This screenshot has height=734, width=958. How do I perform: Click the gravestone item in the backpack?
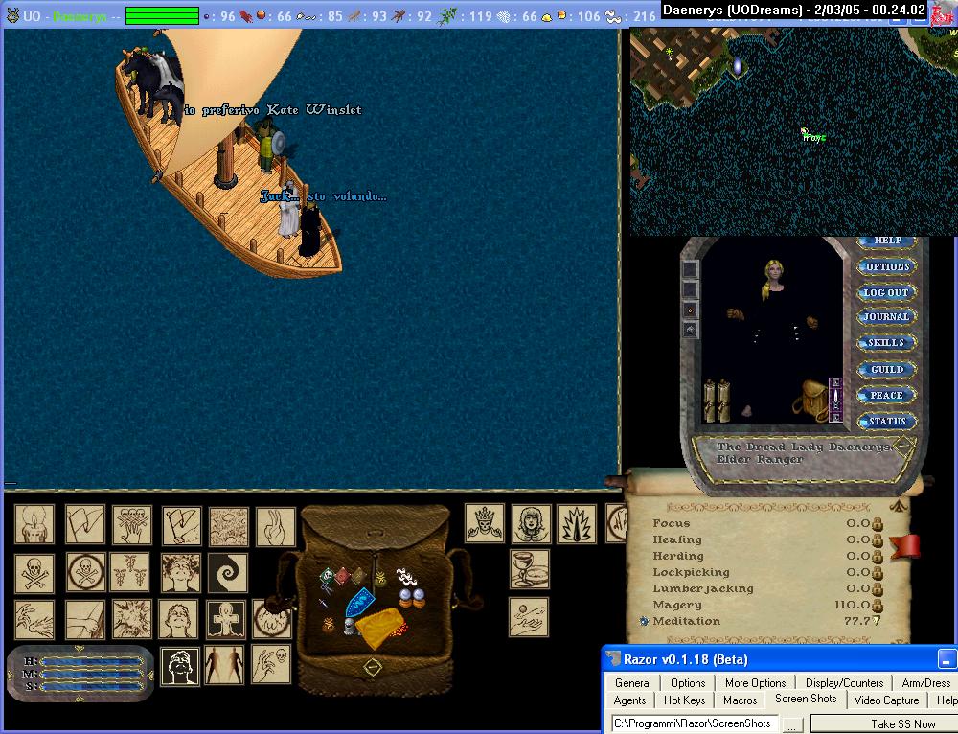(350, 627)
